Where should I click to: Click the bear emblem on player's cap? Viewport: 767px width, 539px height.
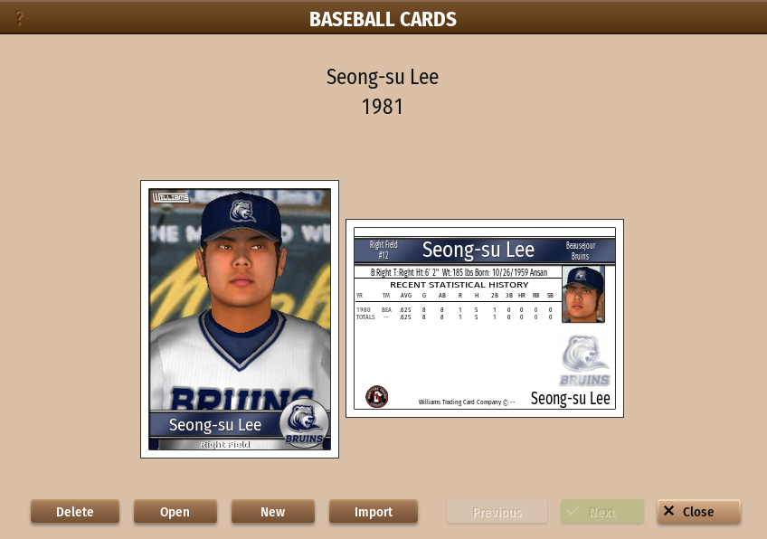242,211
